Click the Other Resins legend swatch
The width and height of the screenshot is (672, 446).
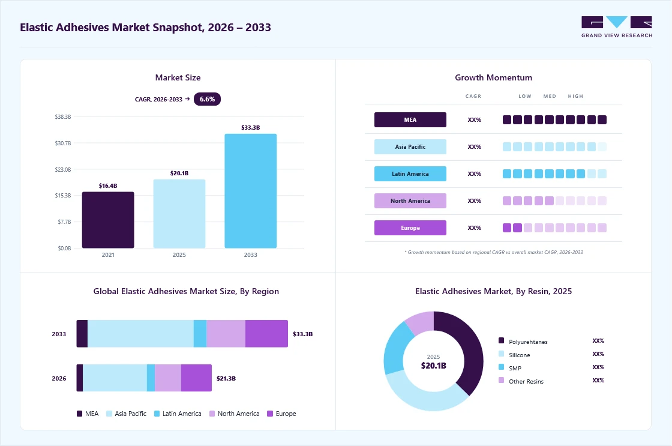501,381
